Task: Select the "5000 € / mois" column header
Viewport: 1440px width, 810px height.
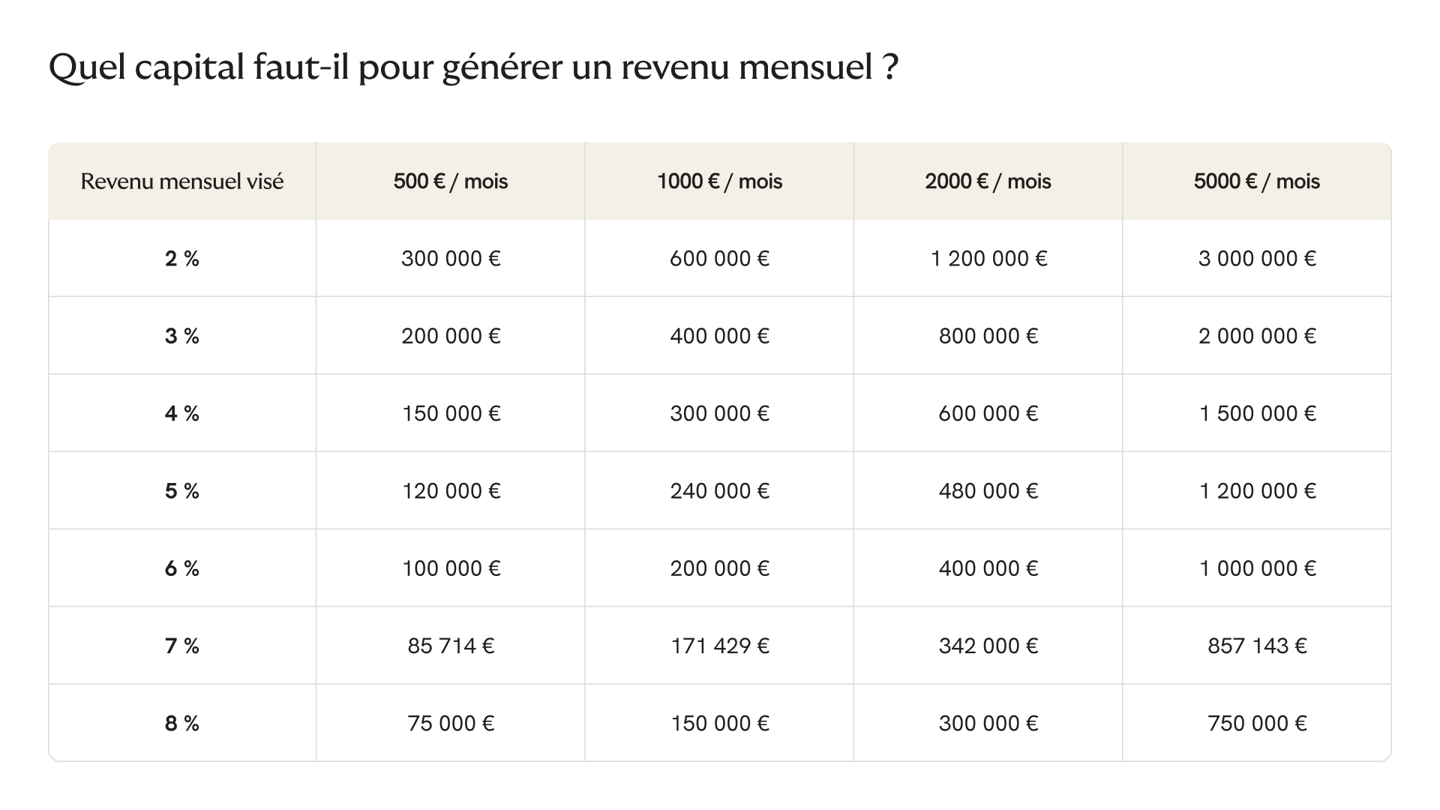Action: (1256, 181)
